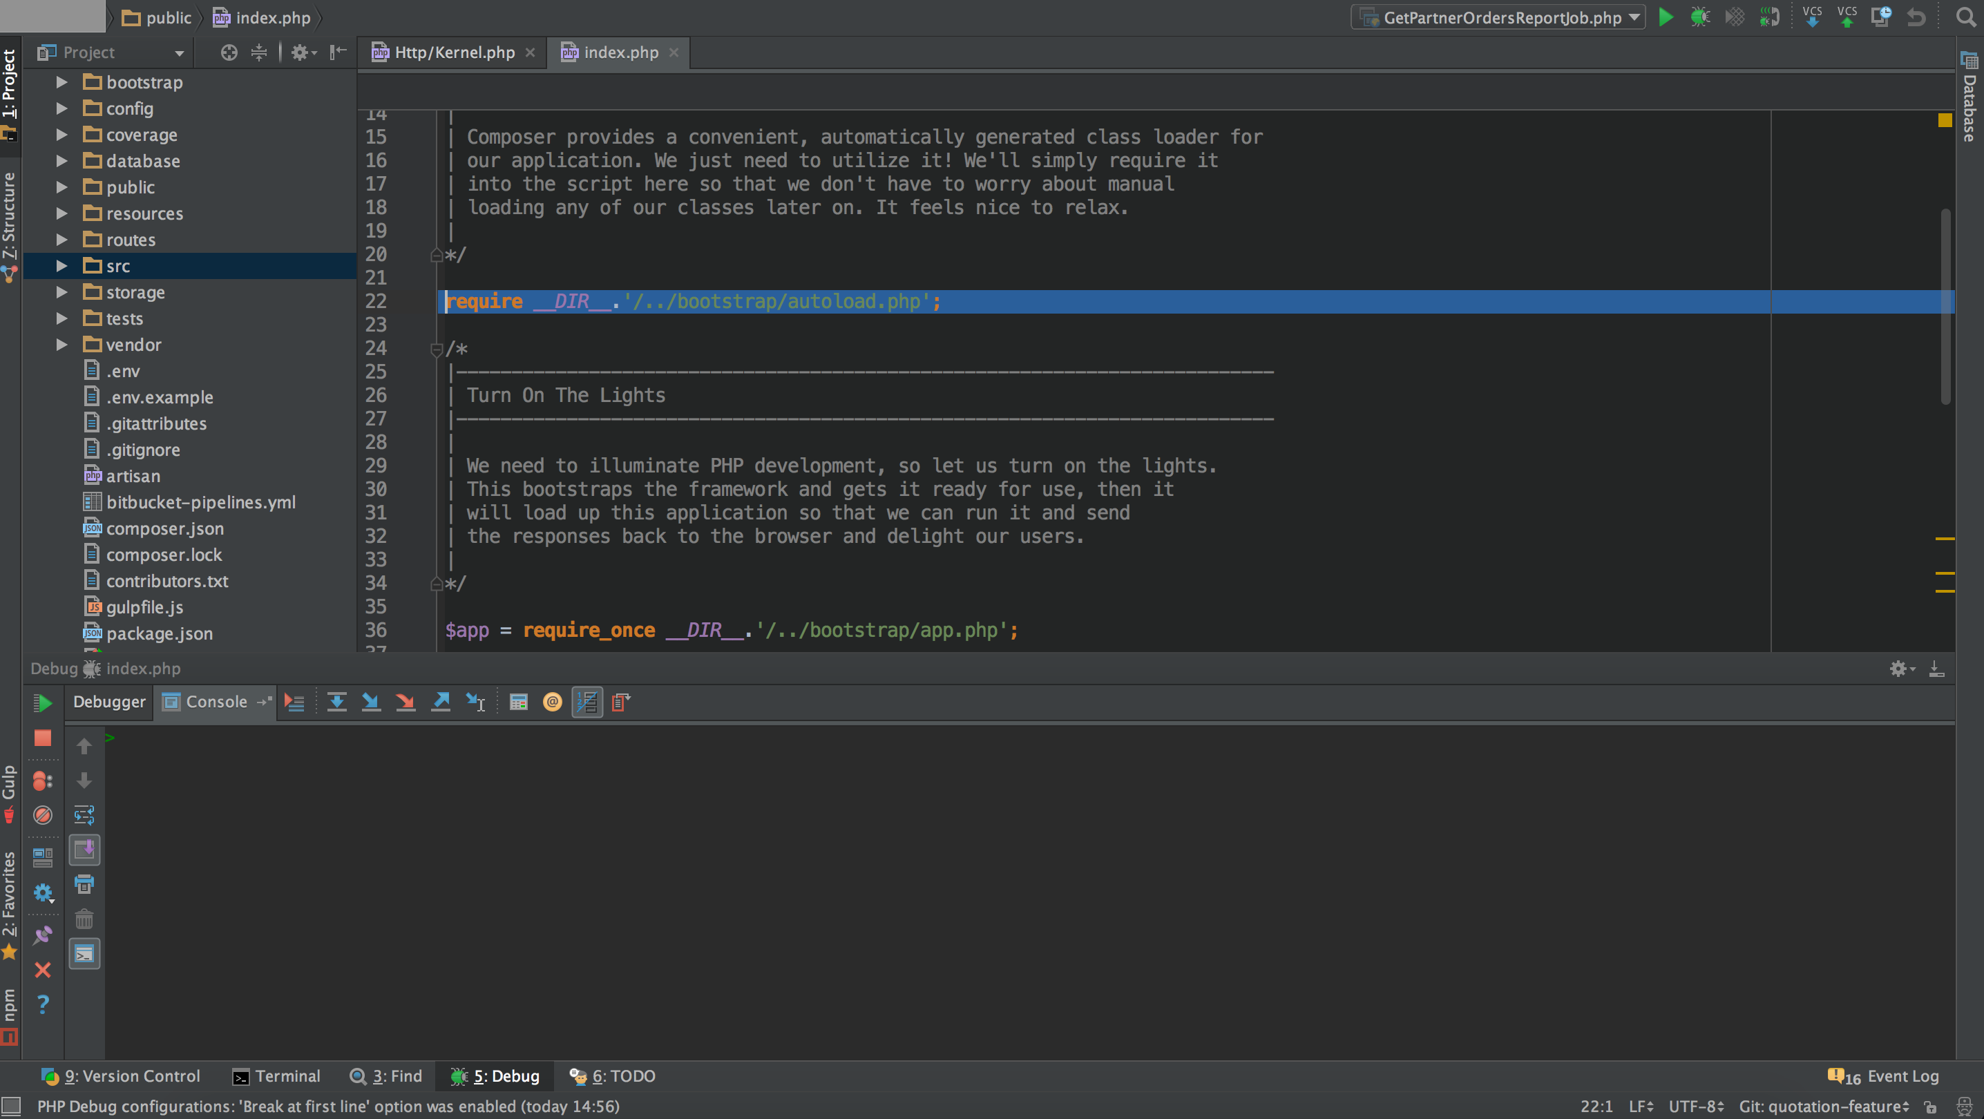
Task: Toggle soft-wrap in console side toolbar
Action: [84, 815]
